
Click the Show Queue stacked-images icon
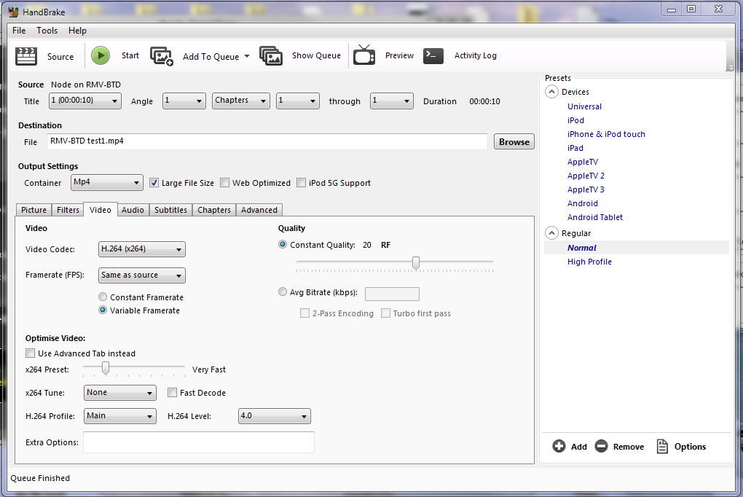tap(271, 56)
